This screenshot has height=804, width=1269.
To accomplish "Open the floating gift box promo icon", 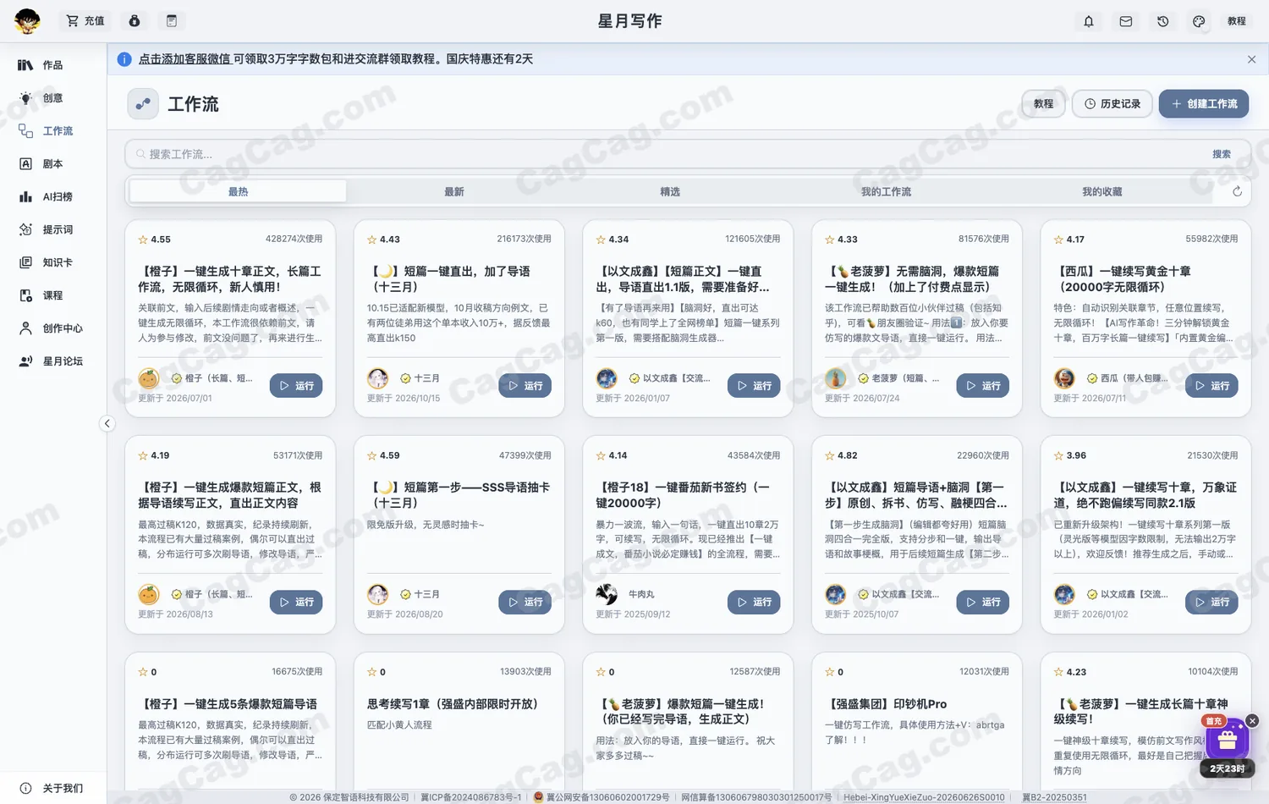I will pos(1227,741).
